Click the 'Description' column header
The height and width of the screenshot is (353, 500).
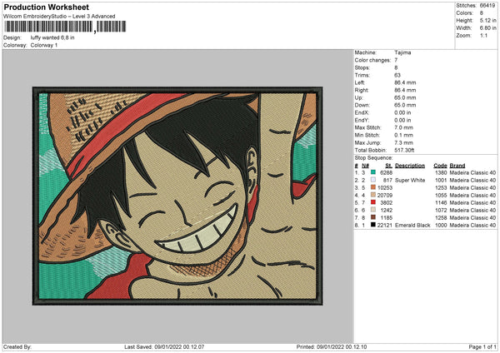coord(410,166)
